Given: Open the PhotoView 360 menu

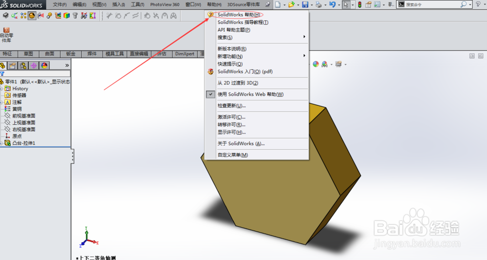Looking at the screenshot, I should click(165, 5).
